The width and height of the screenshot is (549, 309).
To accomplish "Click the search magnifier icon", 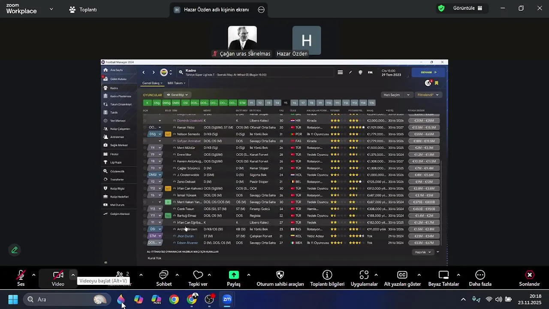I will (181, 73).
